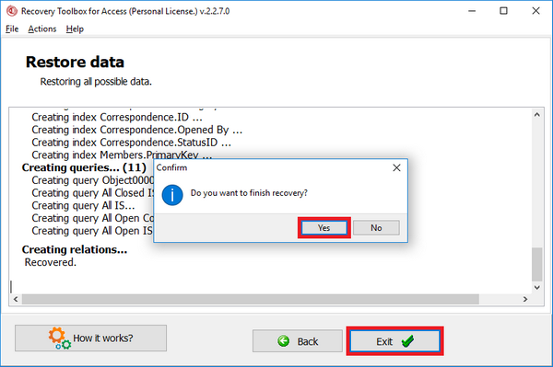Click 'Creating query All IS...' log line

[83, 205]
